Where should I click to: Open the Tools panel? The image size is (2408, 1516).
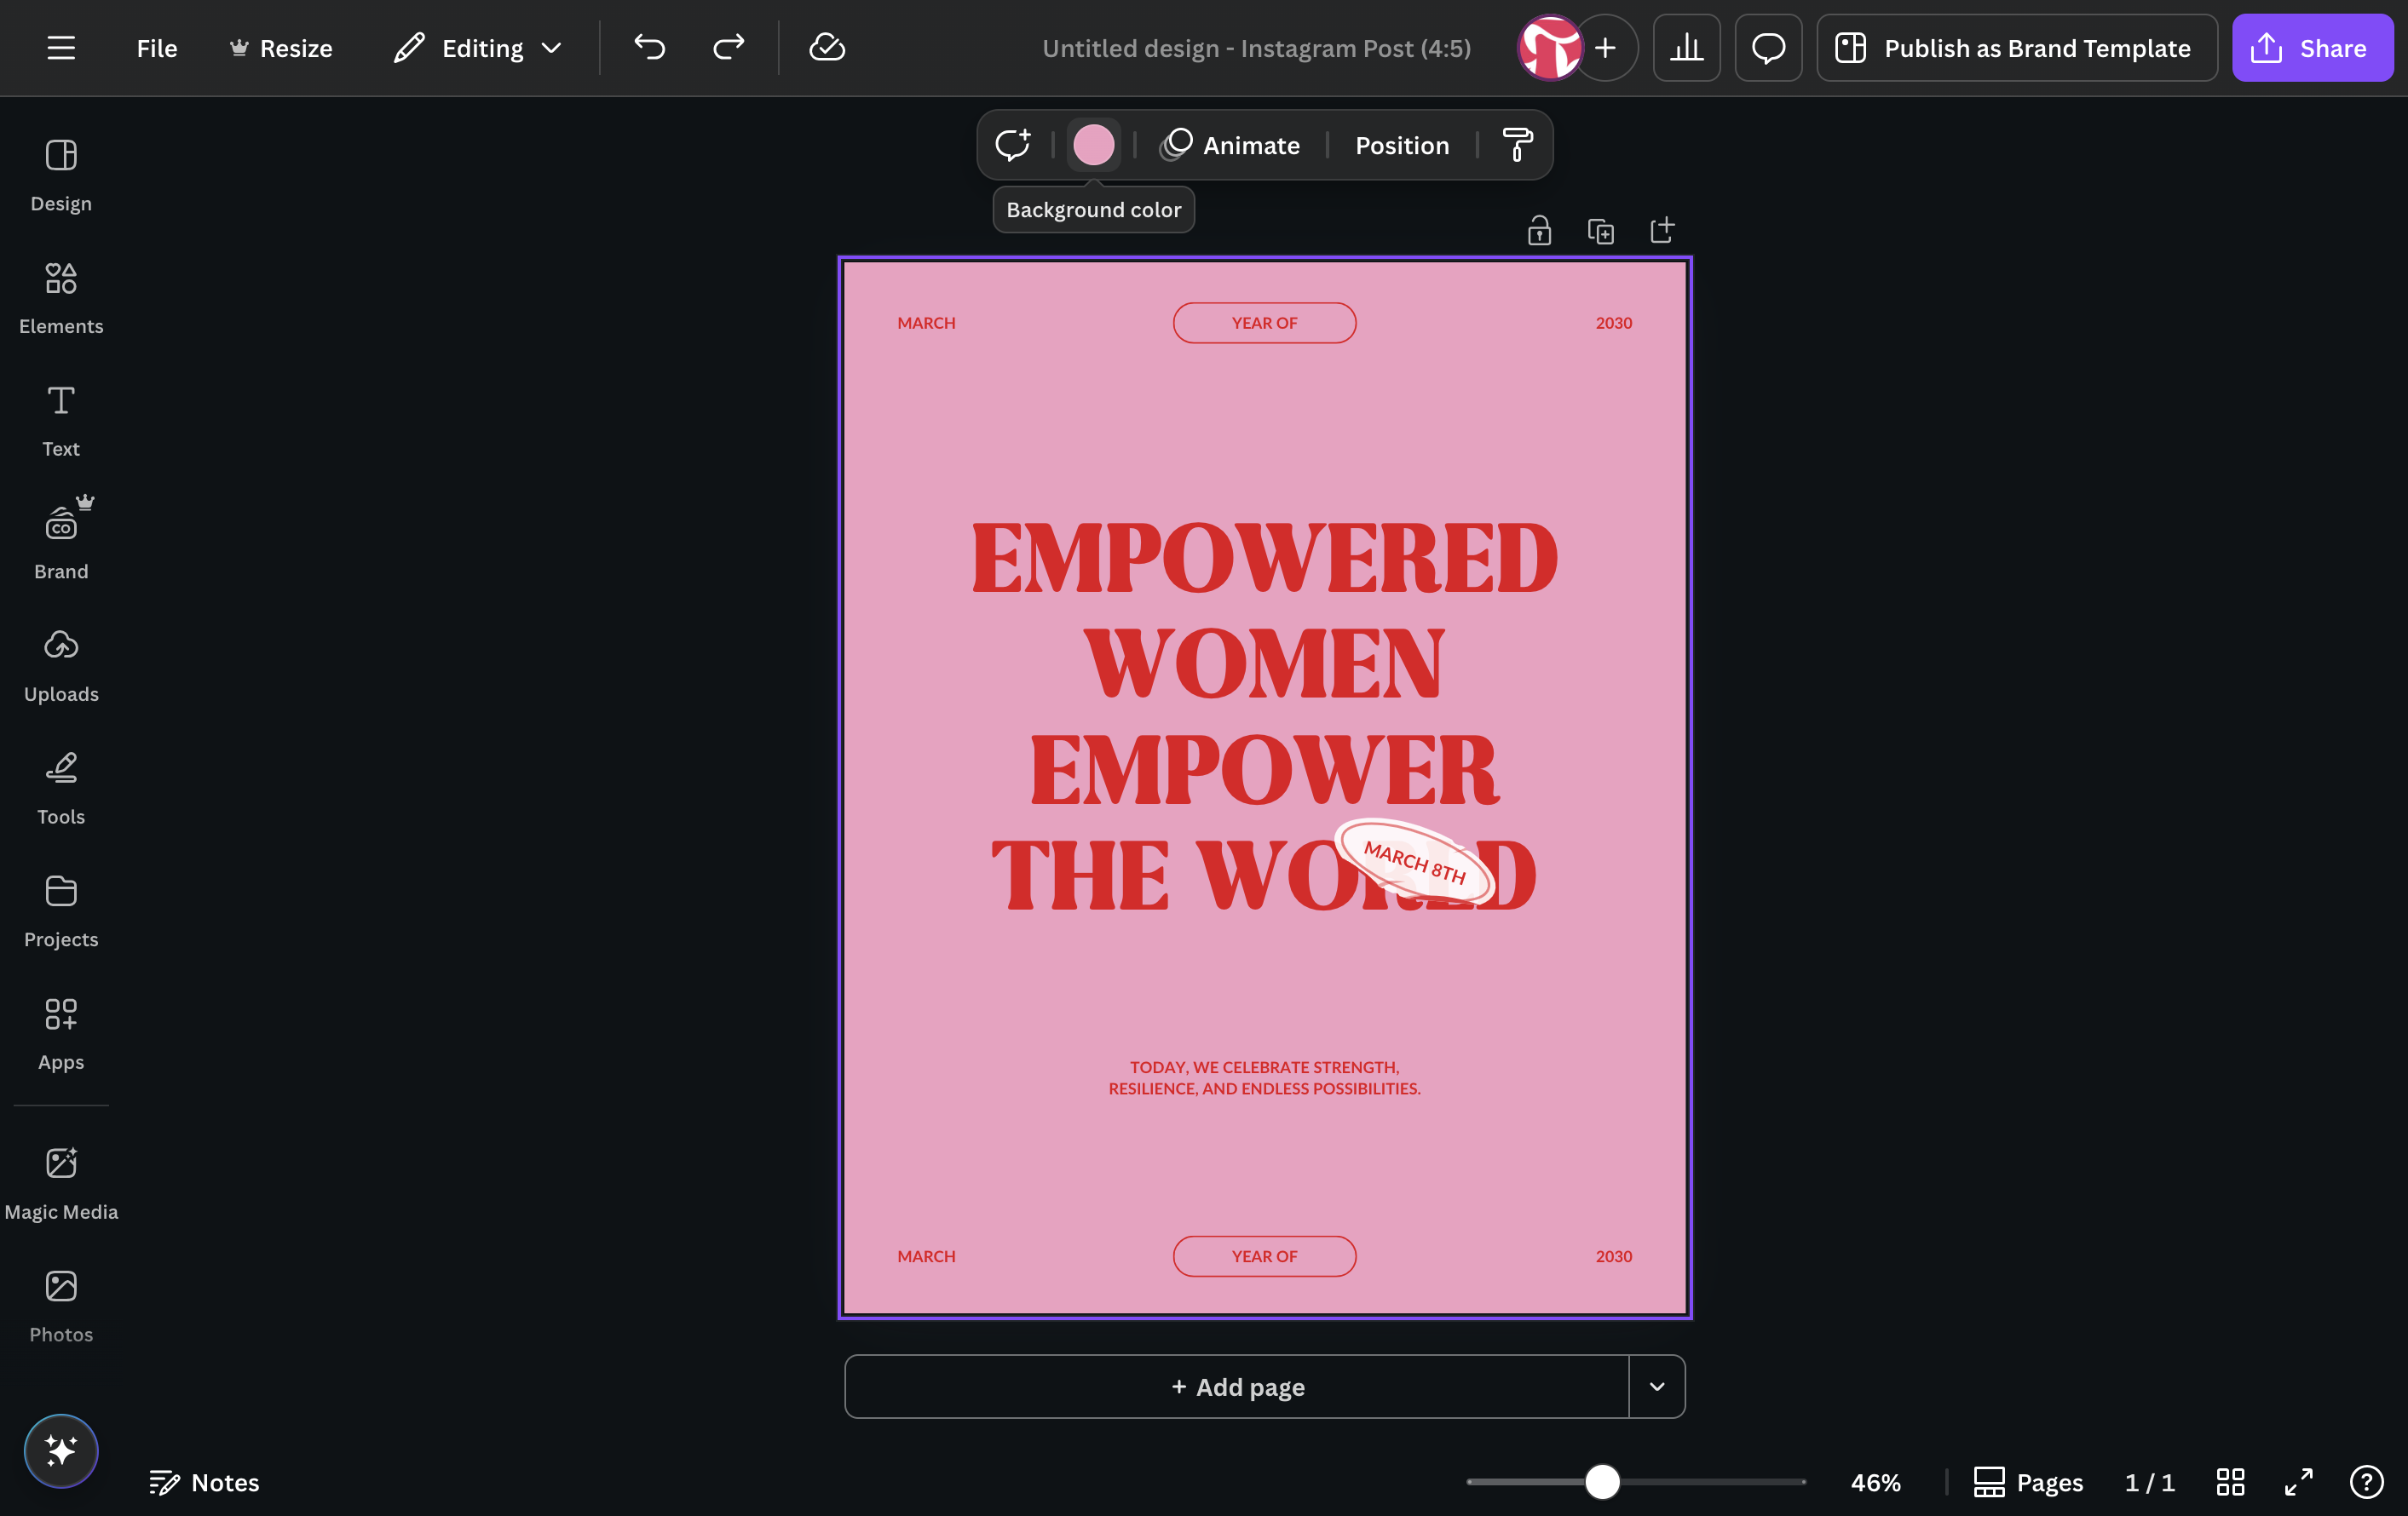61,789
